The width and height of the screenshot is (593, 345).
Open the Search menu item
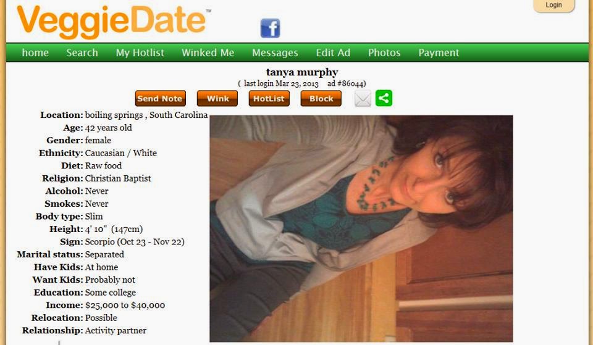(82, 52)
